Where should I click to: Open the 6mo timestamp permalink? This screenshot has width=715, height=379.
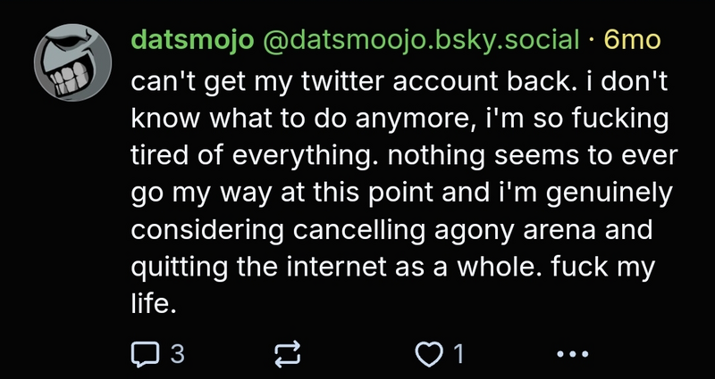coord(634,40)
